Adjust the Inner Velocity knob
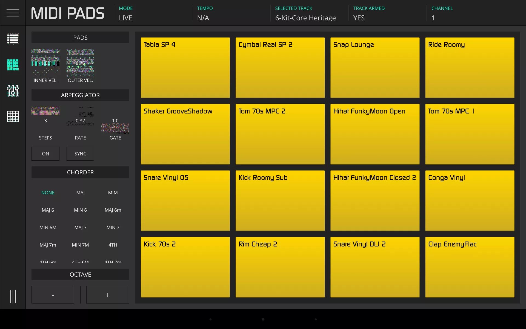Image resolution: width=526 pixels, height=329 pixels. (x=45, y=63)
